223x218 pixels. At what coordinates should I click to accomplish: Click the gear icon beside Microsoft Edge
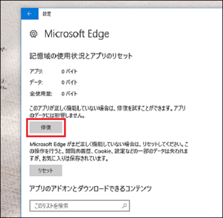33,34
